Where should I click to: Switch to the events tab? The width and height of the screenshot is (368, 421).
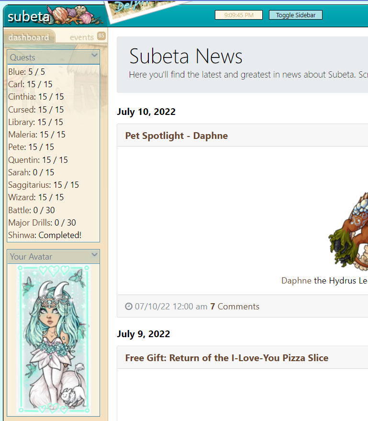coord(82,37)
